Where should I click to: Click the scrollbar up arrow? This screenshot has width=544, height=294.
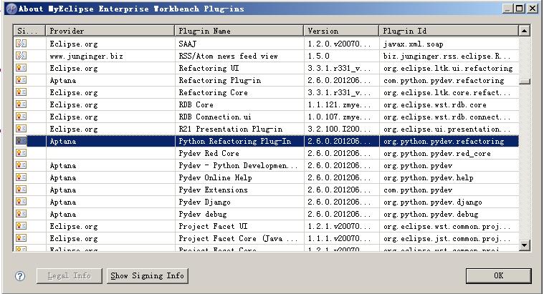(524, 31)
